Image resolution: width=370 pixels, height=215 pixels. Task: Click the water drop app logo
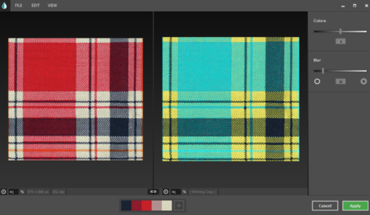(x=4, y=5)
